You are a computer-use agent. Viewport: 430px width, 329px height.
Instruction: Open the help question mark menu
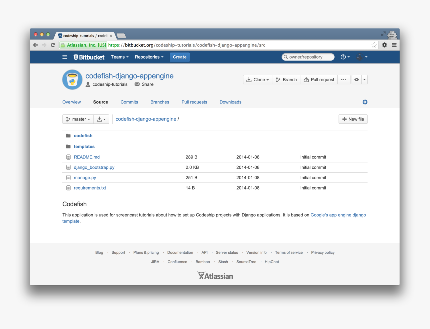[345, 57]
